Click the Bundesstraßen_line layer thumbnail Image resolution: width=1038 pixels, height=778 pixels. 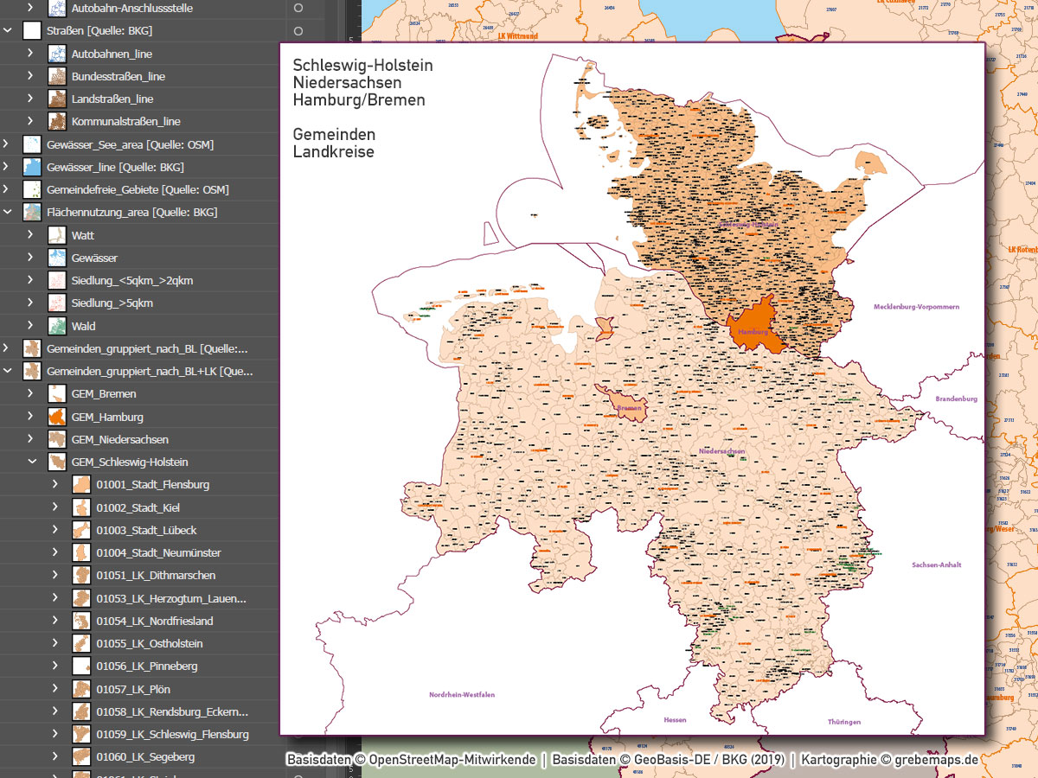pyautogui.click(x=56, y=76)
